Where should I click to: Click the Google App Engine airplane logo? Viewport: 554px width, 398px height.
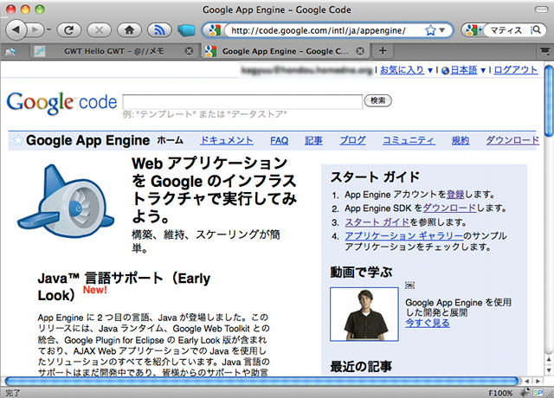click(x=68, y=202)
